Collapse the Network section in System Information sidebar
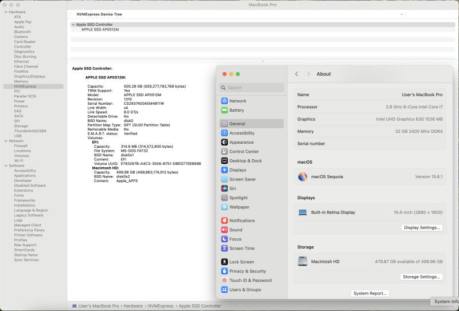This screenshot has height=311, width=459. tap(6, 141)
